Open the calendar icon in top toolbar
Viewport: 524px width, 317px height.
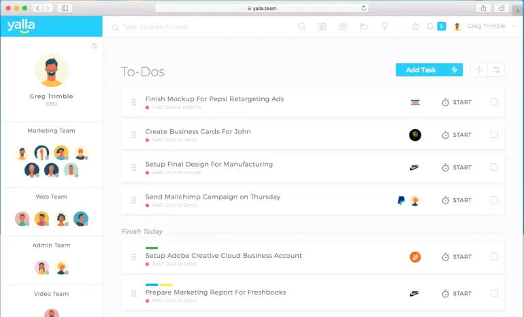tap(322, 27)
